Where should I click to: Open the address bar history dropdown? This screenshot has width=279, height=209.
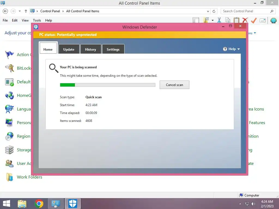pos(208,11)
